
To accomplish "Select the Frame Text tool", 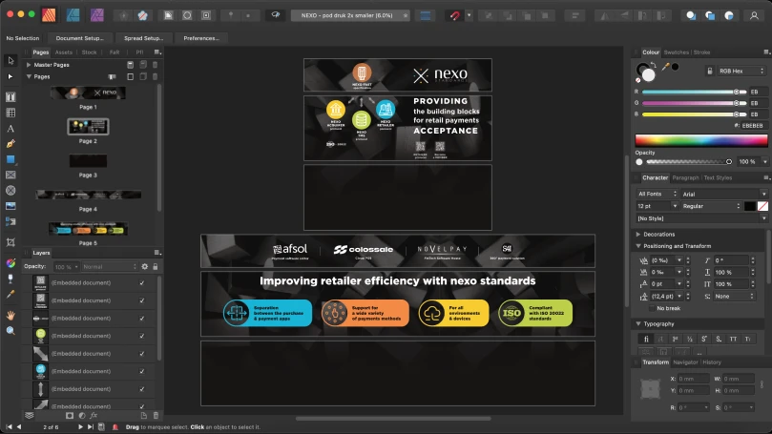I will 10,97.
